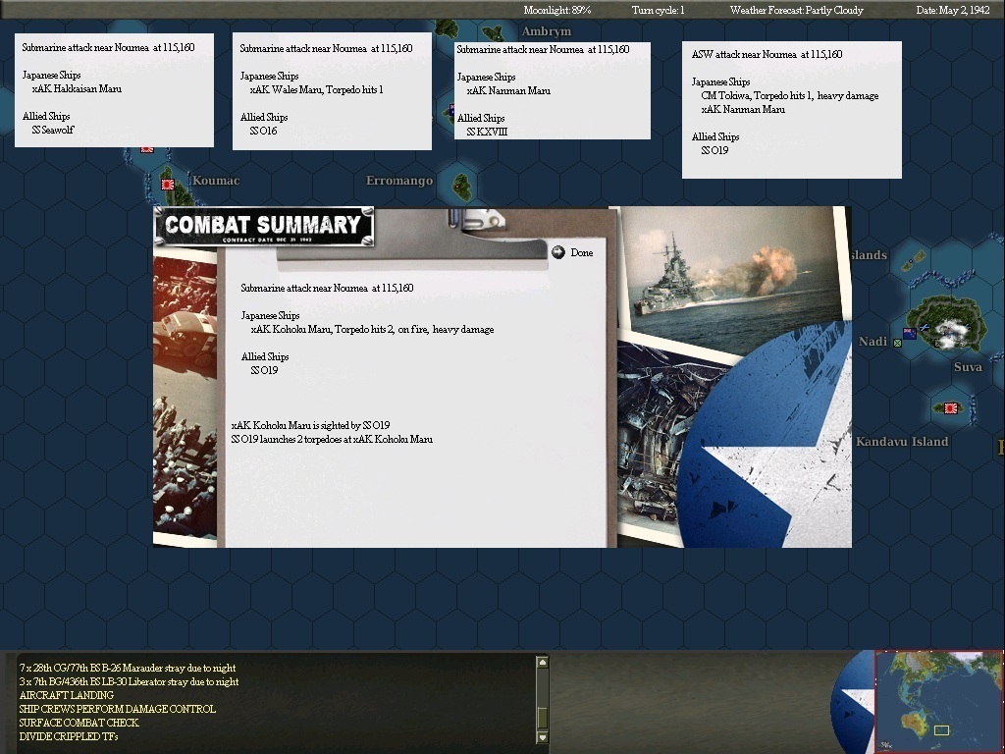
Task: Click xAK Wales Maru, Torpedo hits 1 line
Action: point(317,89)
